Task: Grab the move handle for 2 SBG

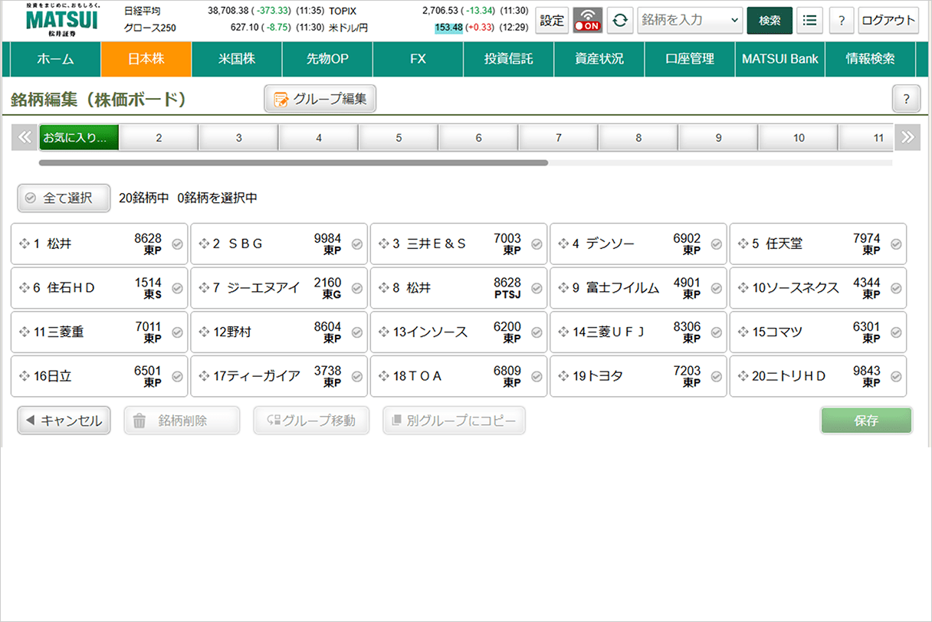Action: 204,244
